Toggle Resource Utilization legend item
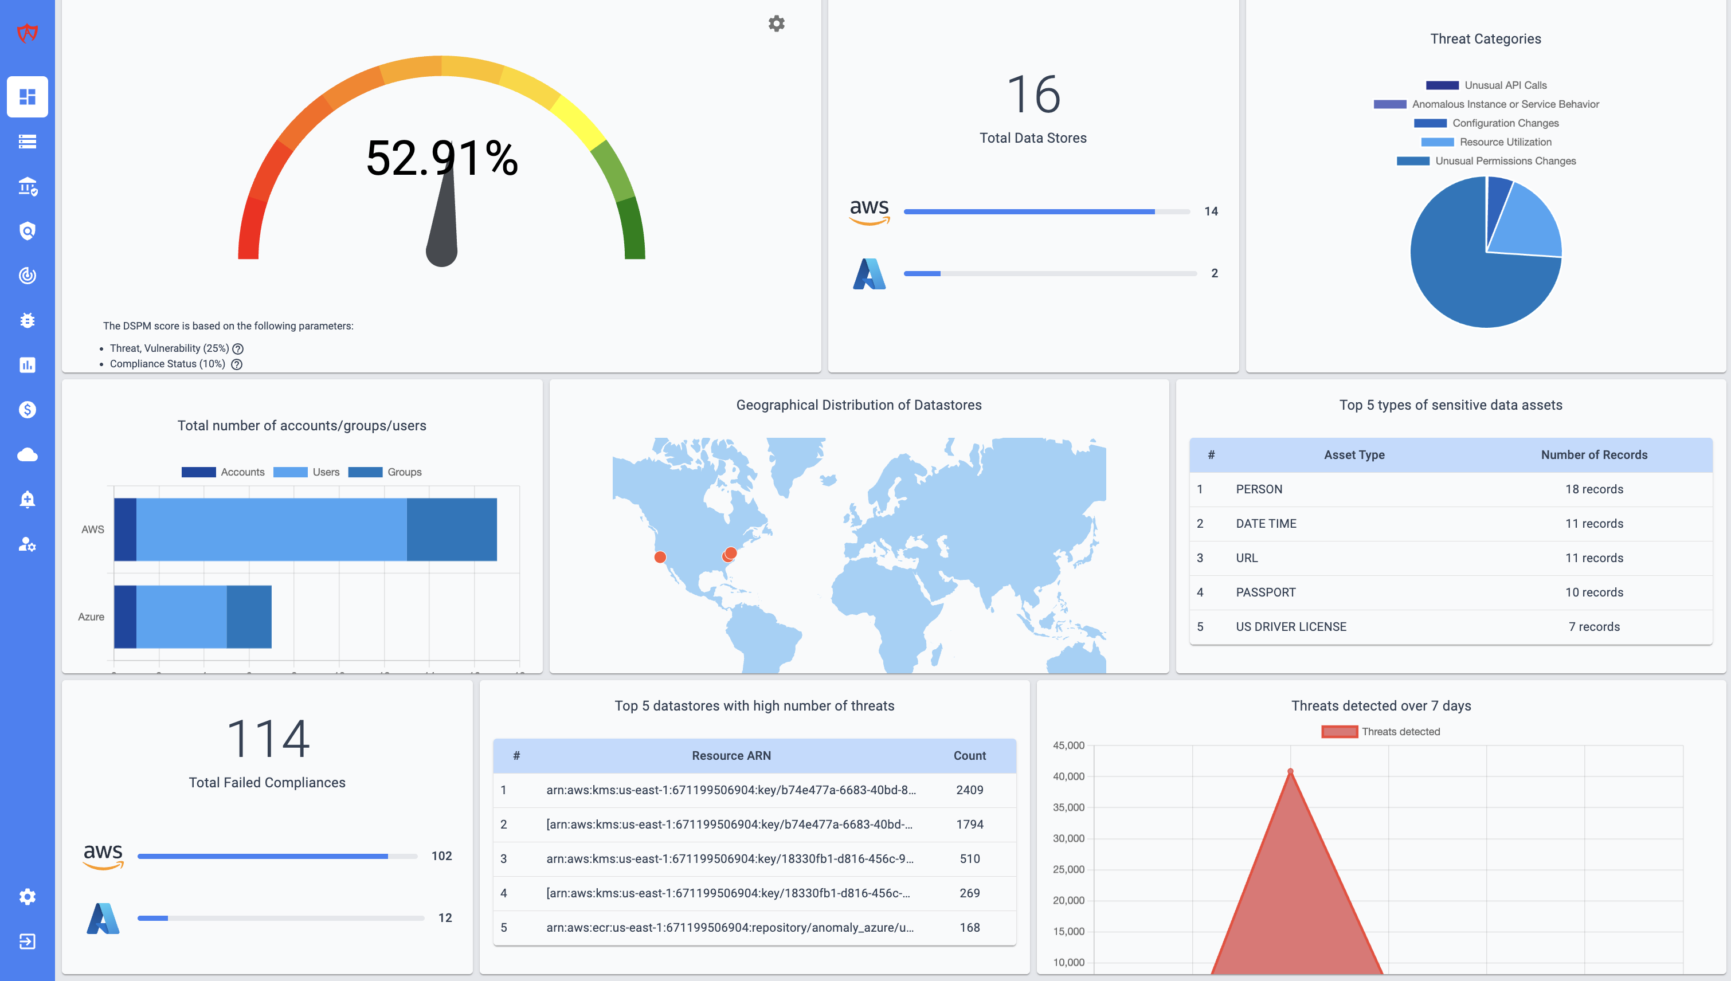This screenshot has height=981, width=1731. (1486, 142)
